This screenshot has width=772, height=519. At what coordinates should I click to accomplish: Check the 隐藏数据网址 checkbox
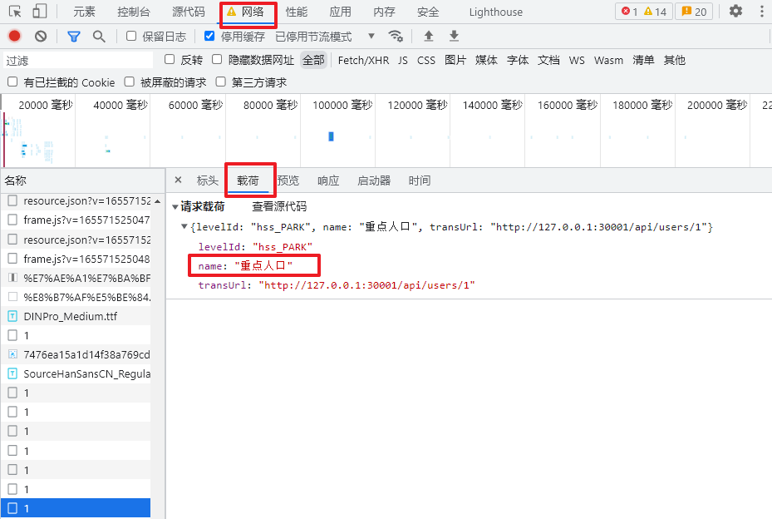pyautogui.click(x=217, y=60)
